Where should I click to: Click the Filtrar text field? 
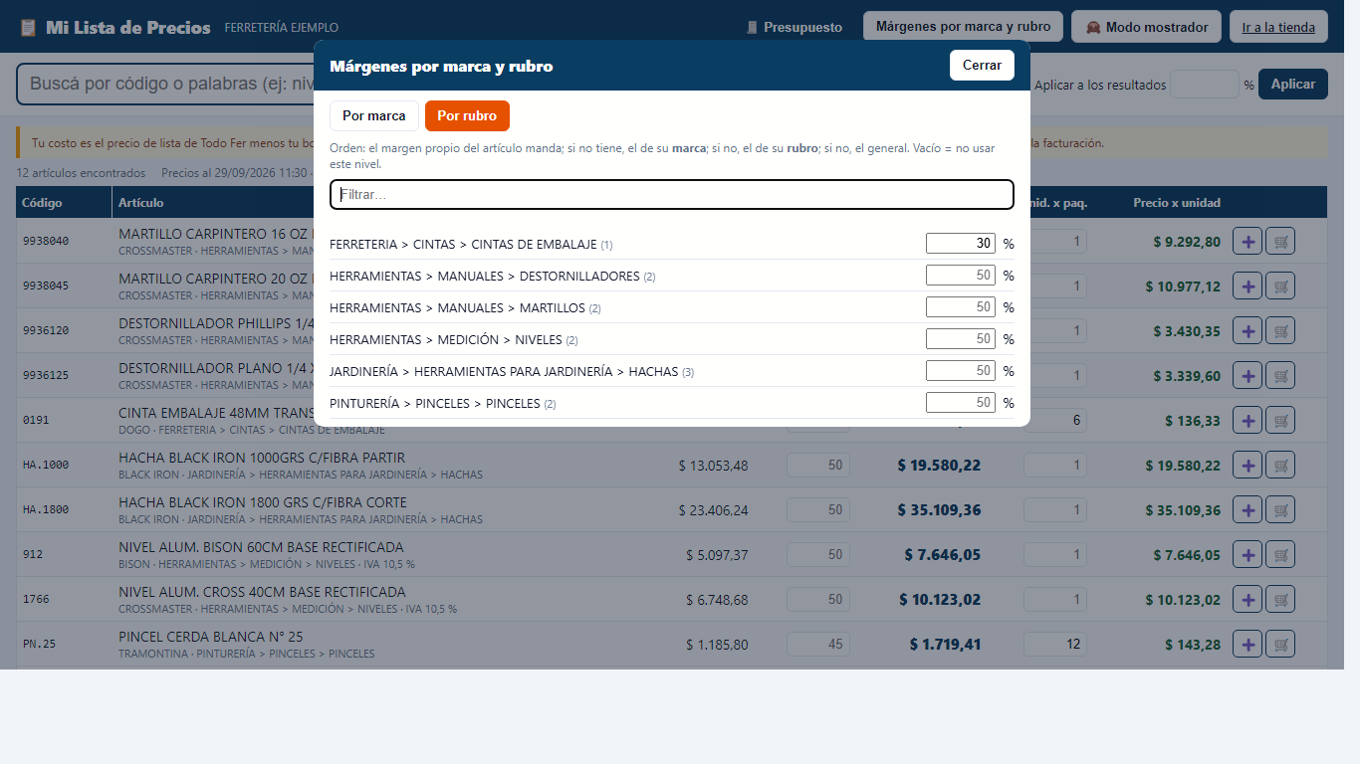click(x=672, y=194)
